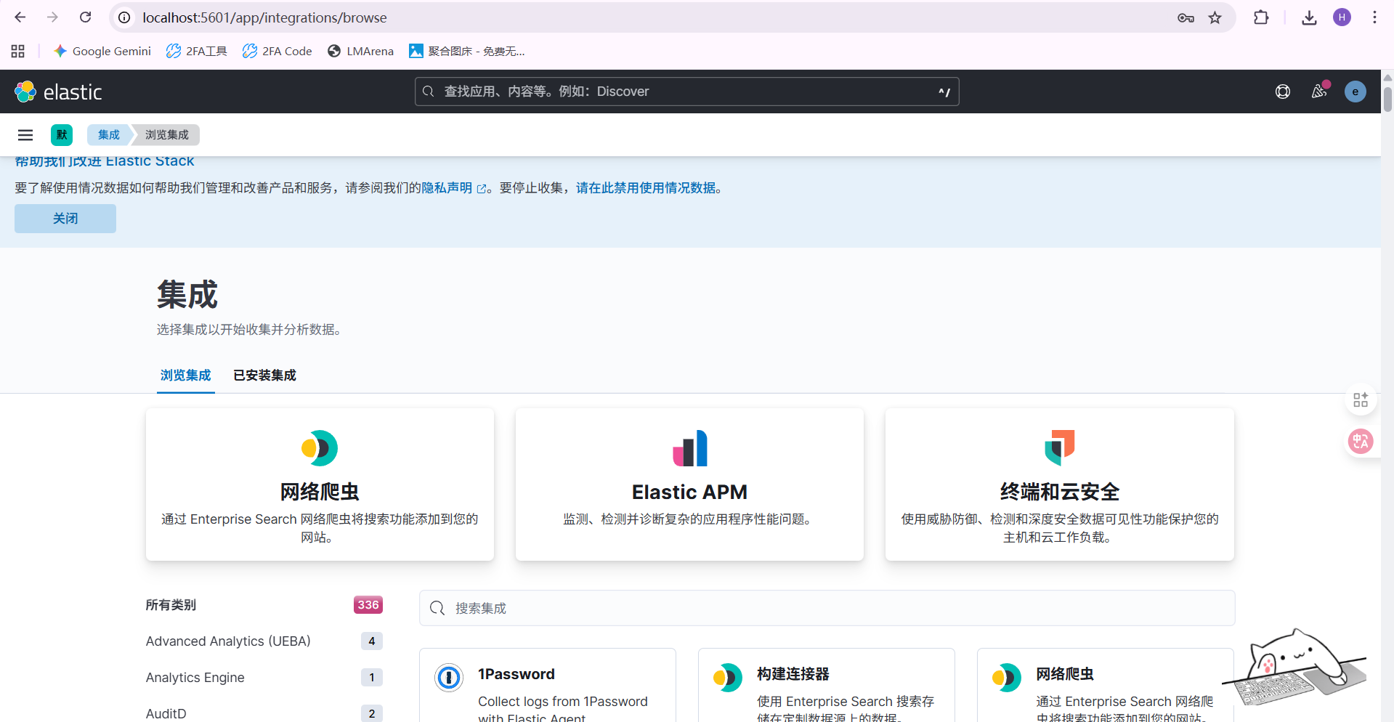Viewport: 1394px width, 722px height.
Task: Open the Elastic help menu icon
Action: pyautogui.click(x=1283, y=92)
